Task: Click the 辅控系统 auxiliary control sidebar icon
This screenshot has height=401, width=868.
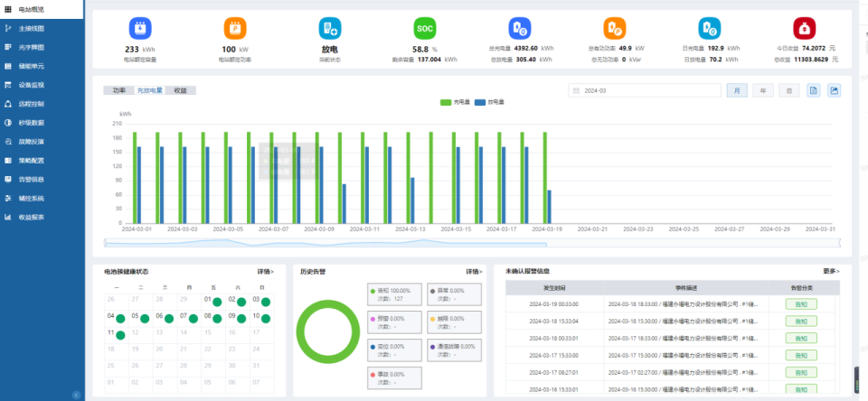Action: pos(8,198)
